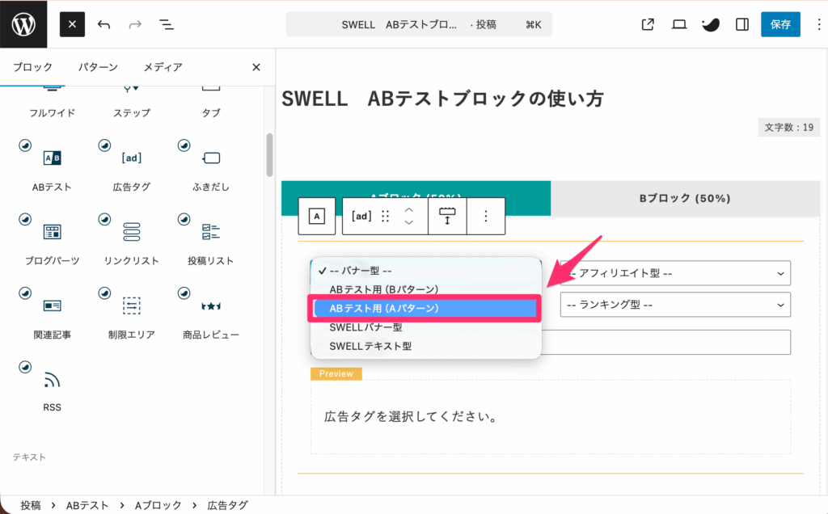
Task: Click the SWELL swallow icon in the toolbar
Action: click(710, 24)
